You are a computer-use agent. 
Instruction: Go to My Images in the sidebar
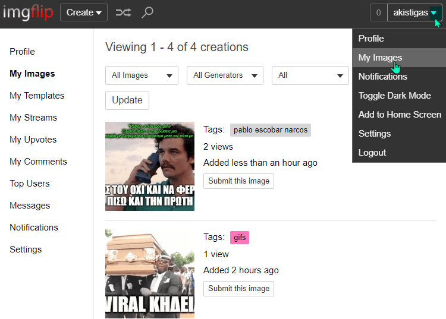(32, 74)
